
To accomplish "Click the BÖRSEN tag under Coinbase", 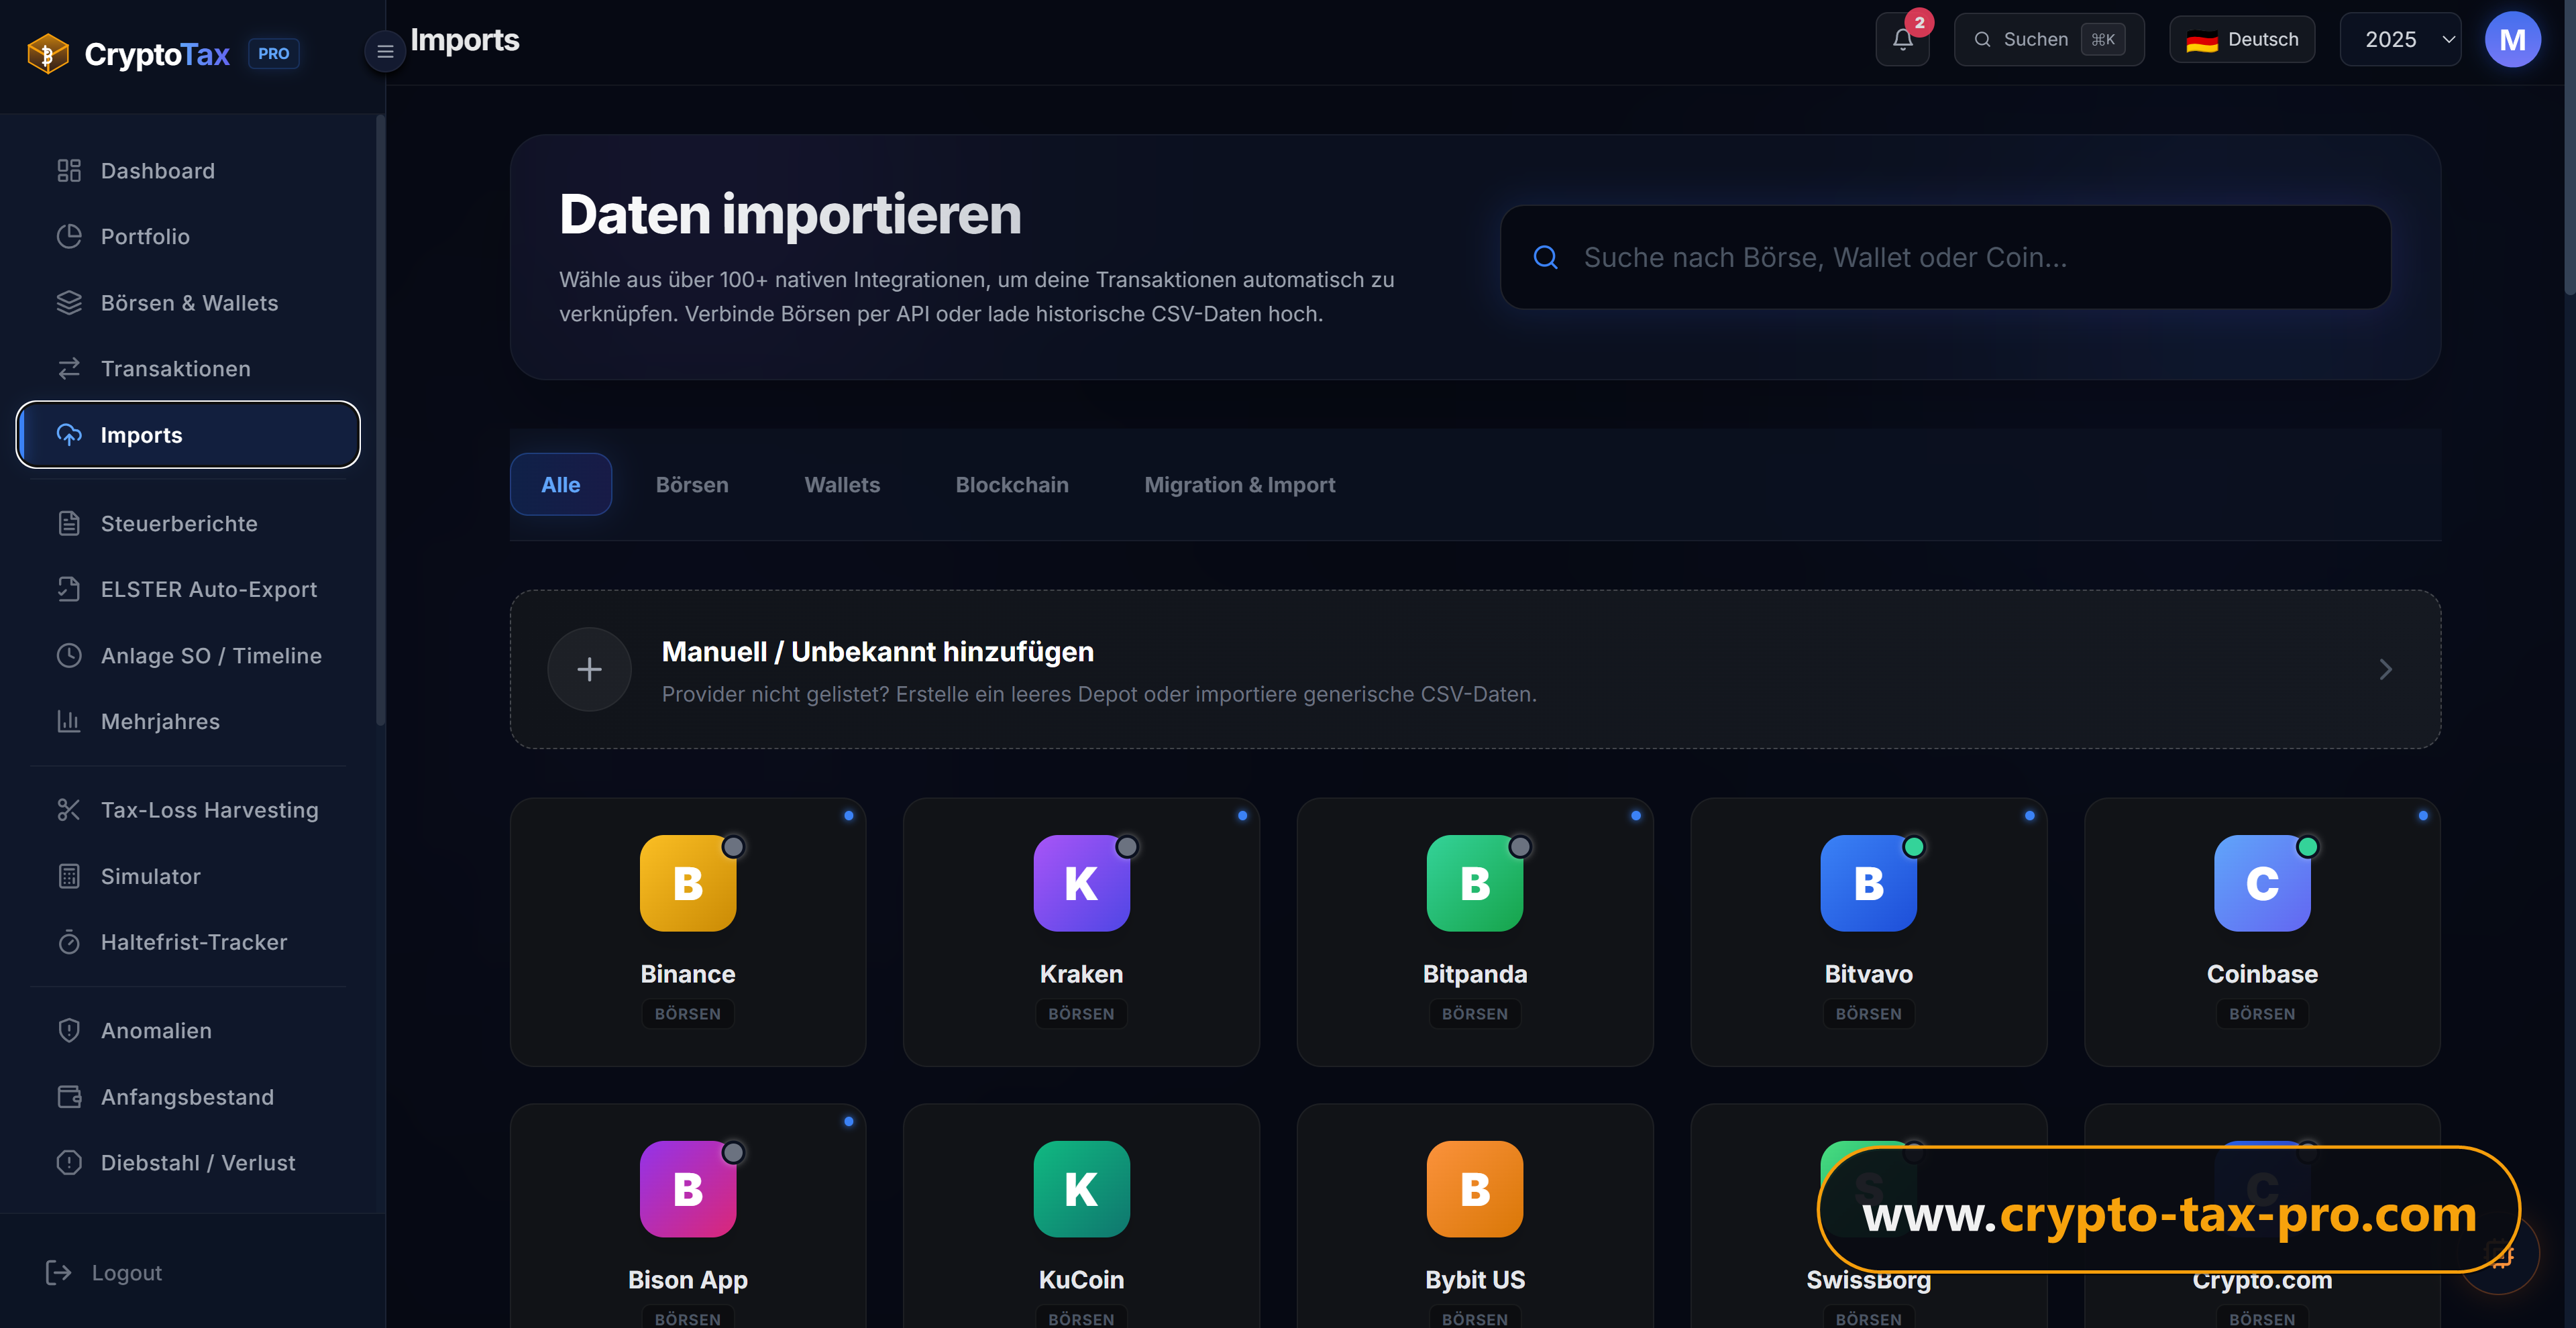I will (x=2262, y=1014).
